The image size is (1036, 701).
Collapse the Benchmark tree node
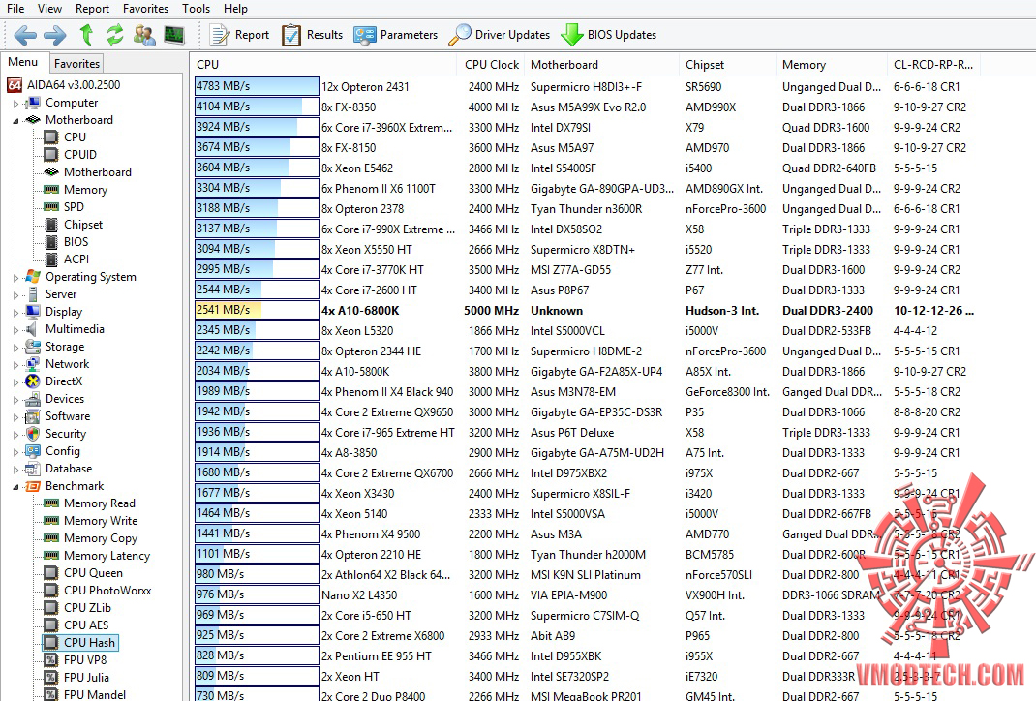tap(15, 486)
